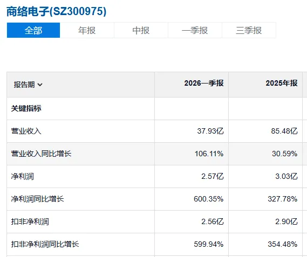Open the 中报 tab
This screenshot has width=307, height=257.
(x=141, y=30)
